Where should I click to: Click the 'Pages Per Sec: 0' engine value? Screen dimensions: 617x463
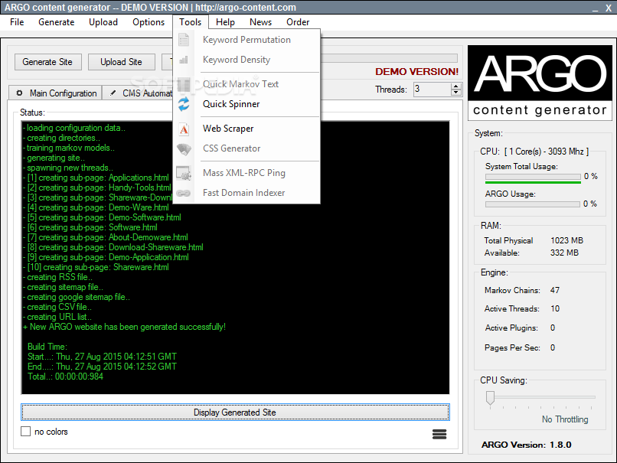[520, 347]
